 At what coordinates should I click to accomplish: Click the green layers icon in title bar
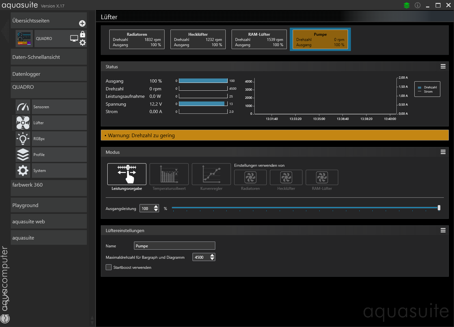[x=407, y=5]
